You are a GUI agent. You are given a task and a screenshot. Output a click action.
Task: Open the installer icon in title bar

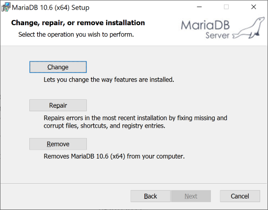tap(6, 7)
